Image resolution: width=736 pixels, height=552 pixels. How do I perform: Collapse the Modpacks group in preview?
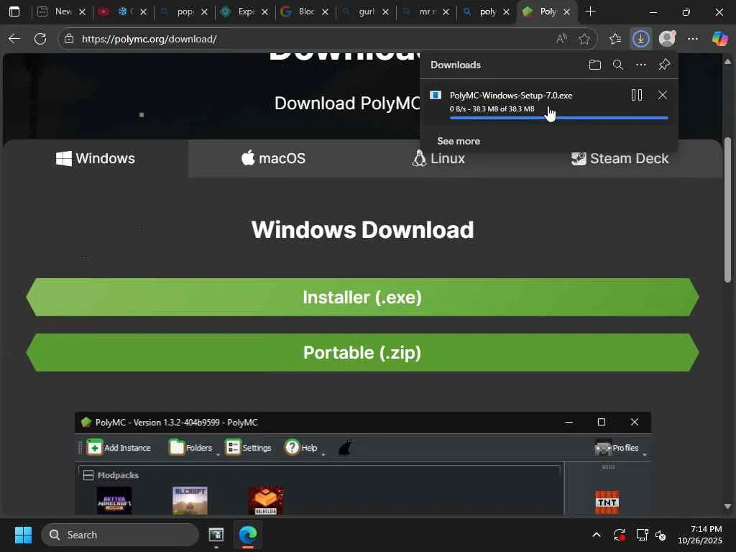coord(88,475)
